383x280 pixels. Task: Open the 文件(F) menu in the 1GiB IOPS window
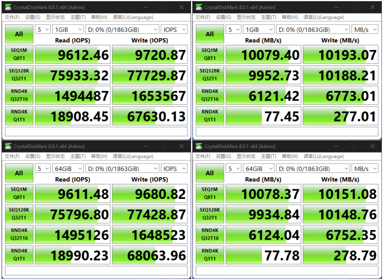(12, 17)
